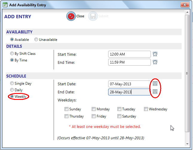Screen dimensions: 193x150
Task: Check the Saturday weekday box
Action: 120,116
